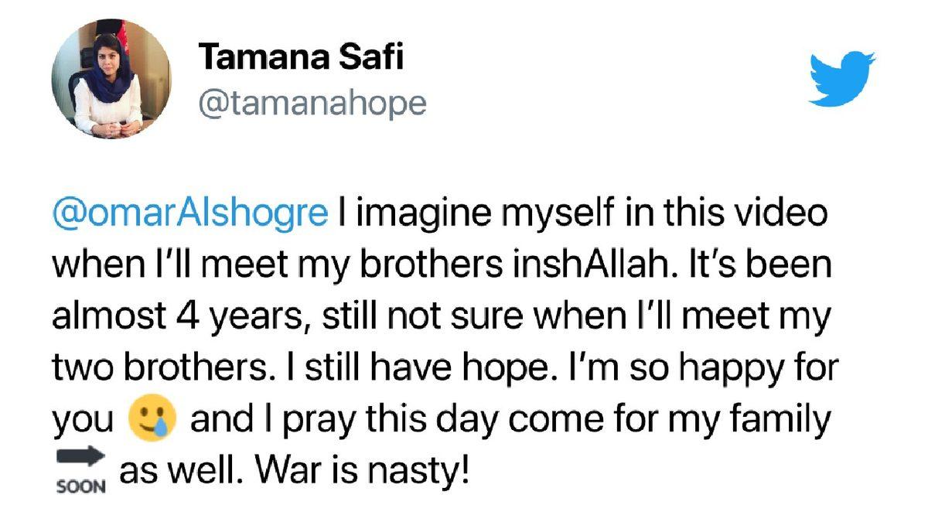This screenshot has width=928, height=522.
Task: Click the smiling face with tear emoji
Action: 150,420
